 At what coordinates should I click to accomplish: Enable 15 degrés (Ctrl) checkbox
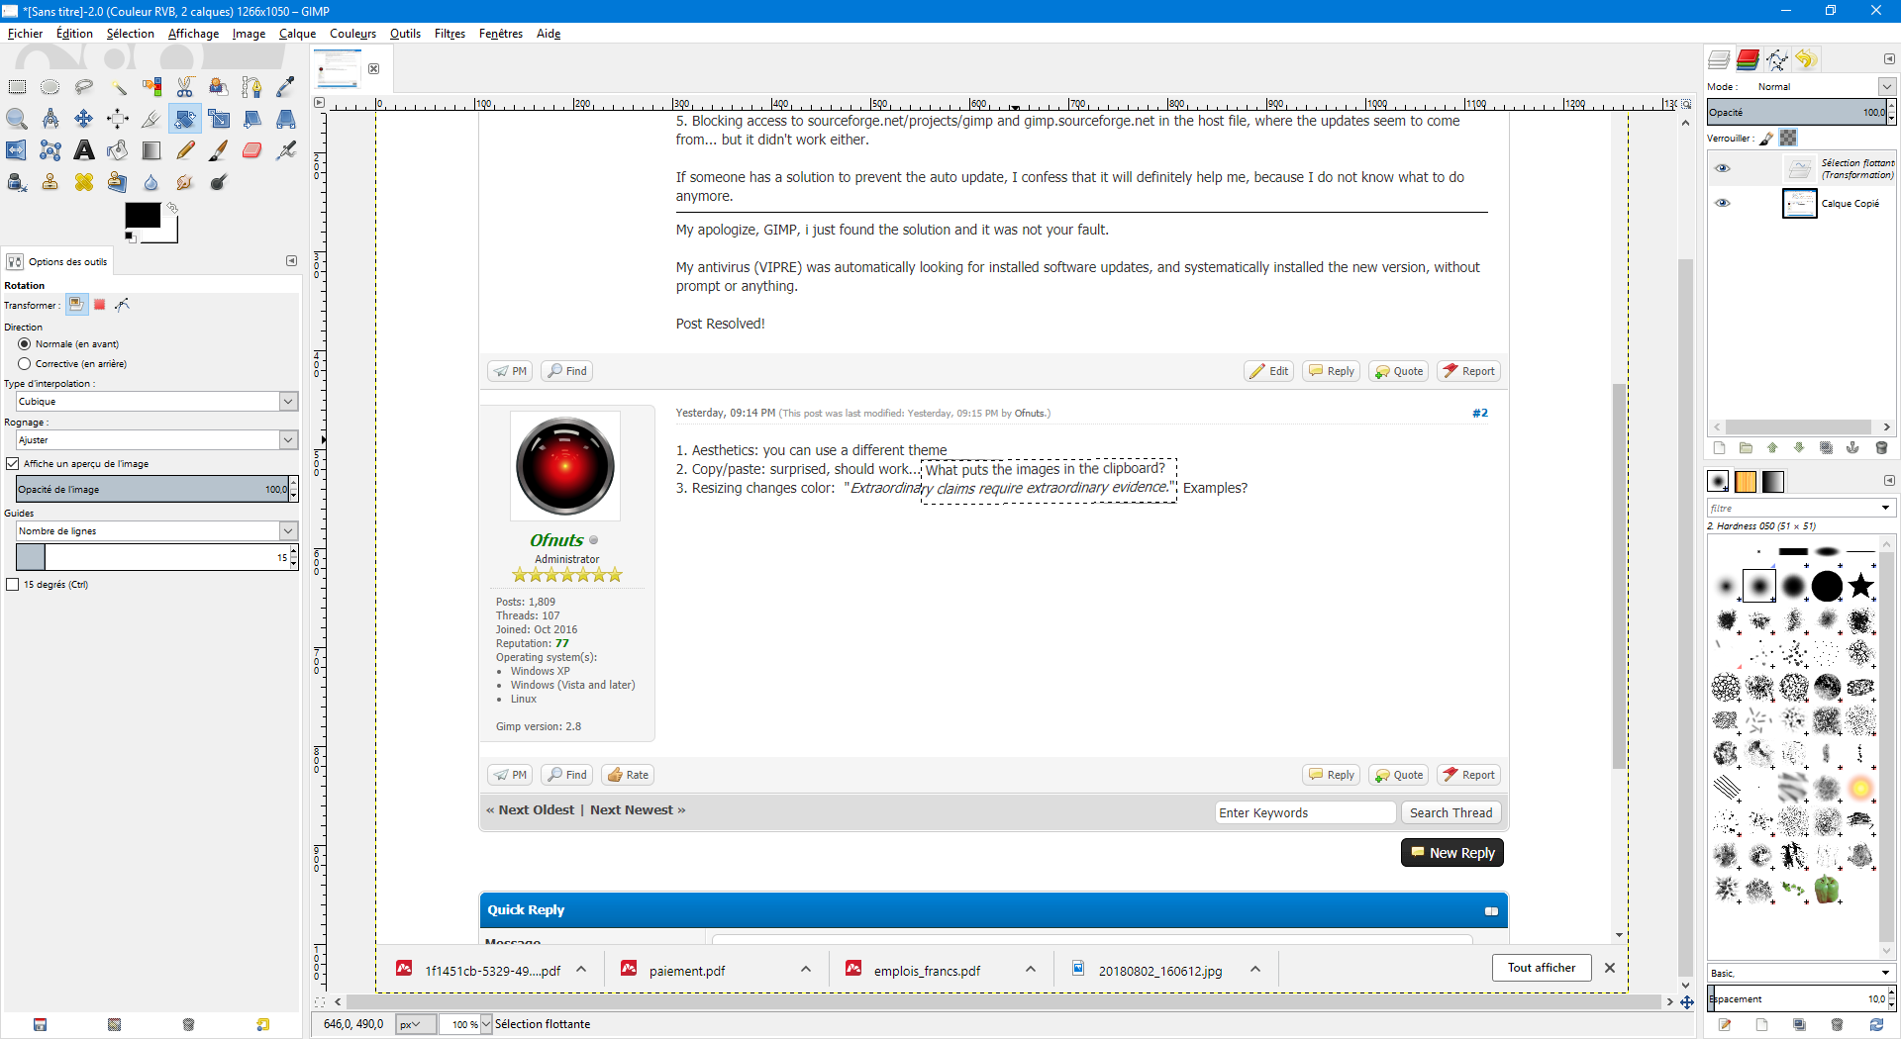pos(12,584)
